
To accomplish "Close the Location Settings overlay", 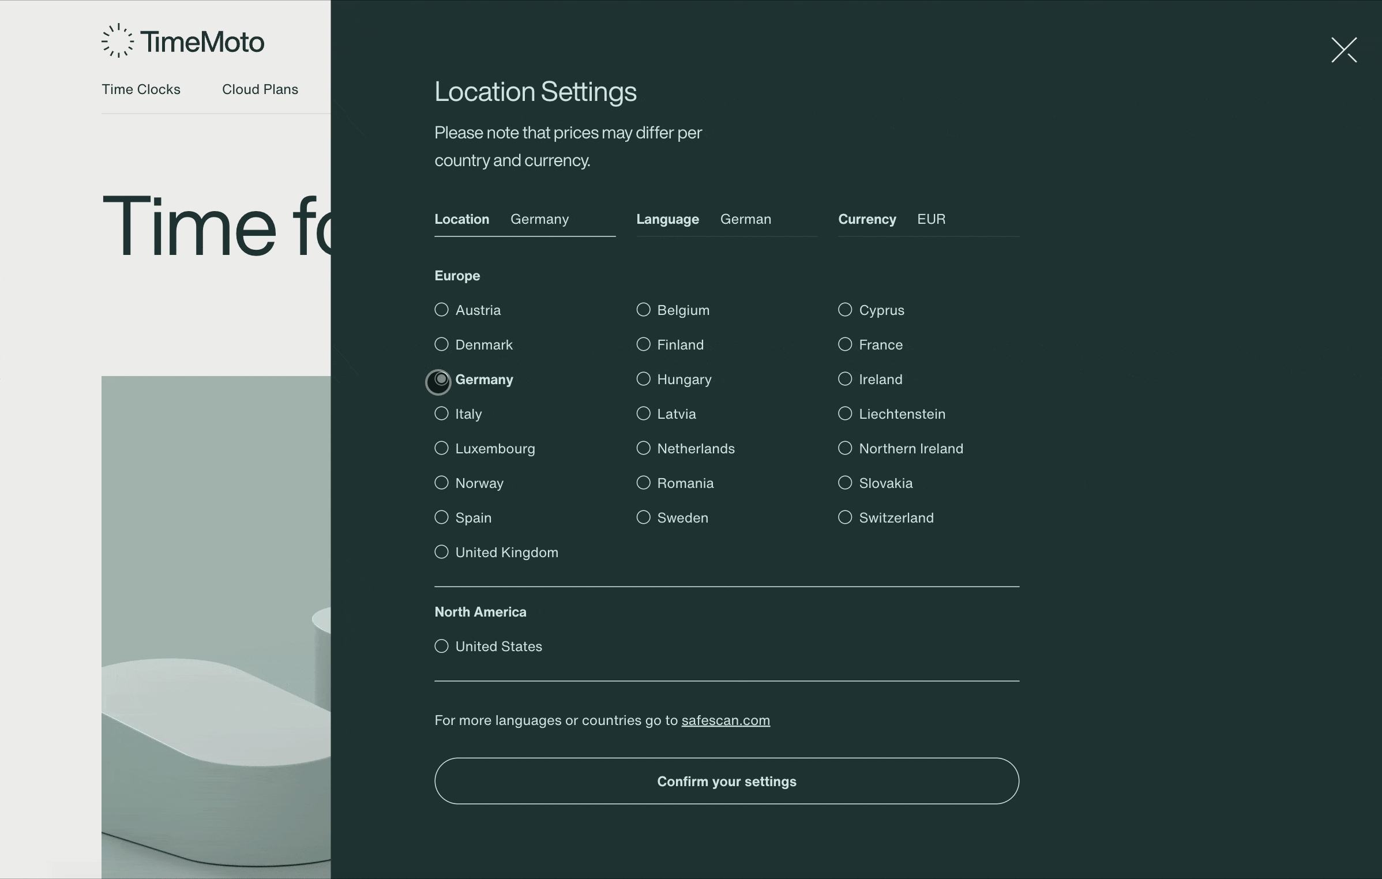I will [1344, 50].
